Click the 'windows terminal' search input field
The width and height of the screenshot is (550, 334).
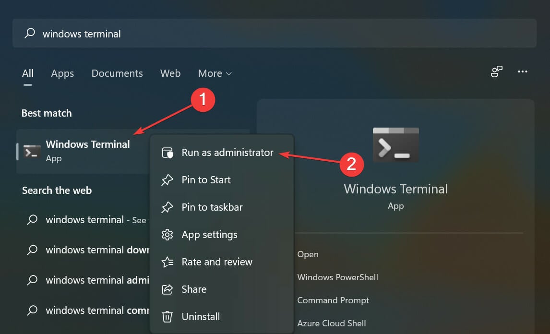pyautogui.click(x=275, y=33)
